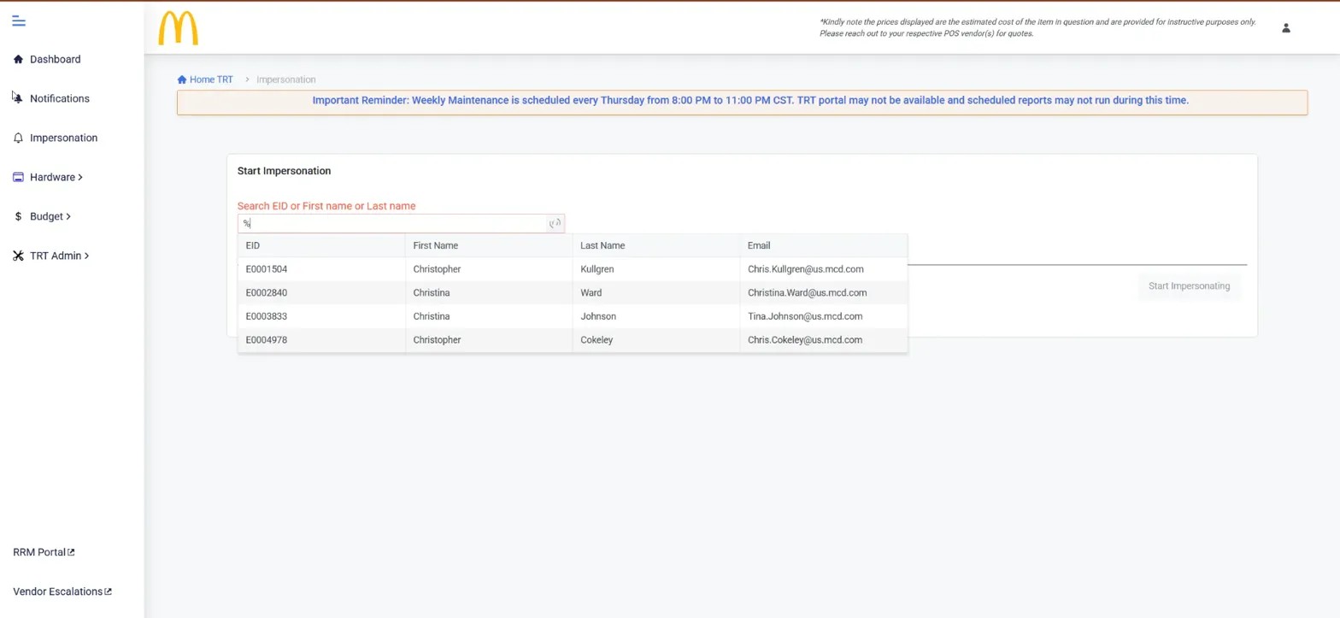Click the McDonald's golden arches logo
This screenshot has height=618, width=1340.
coord(178,28)
